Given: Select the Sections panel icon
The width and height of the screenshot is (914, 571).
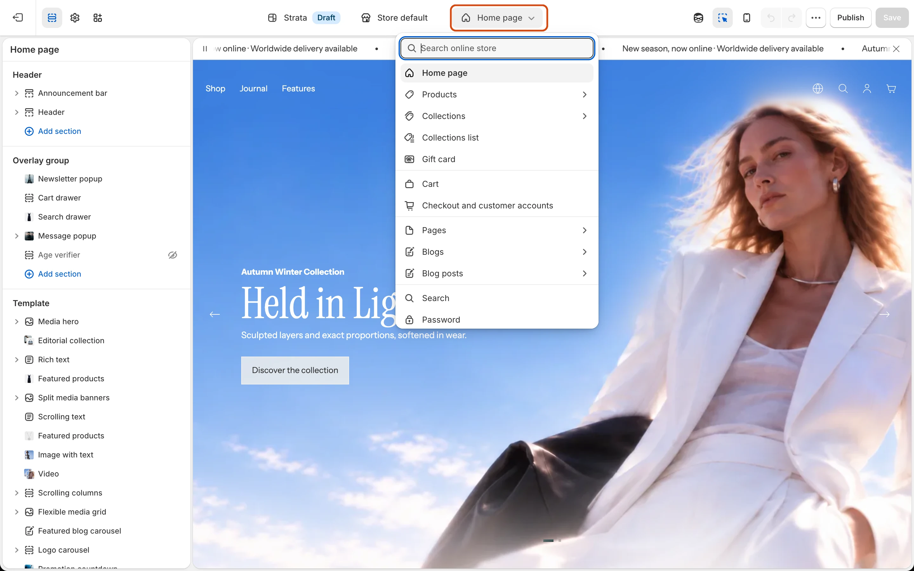Looking at the screenshot, I should [52, 18].
